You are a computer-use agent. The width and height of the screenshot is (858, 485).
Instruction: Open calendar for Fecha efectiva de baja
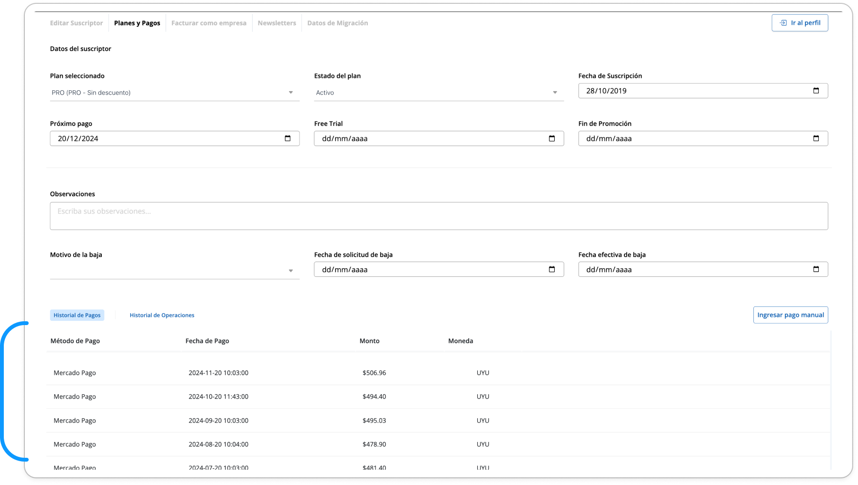pyautogui.click(x=816, y=269)
